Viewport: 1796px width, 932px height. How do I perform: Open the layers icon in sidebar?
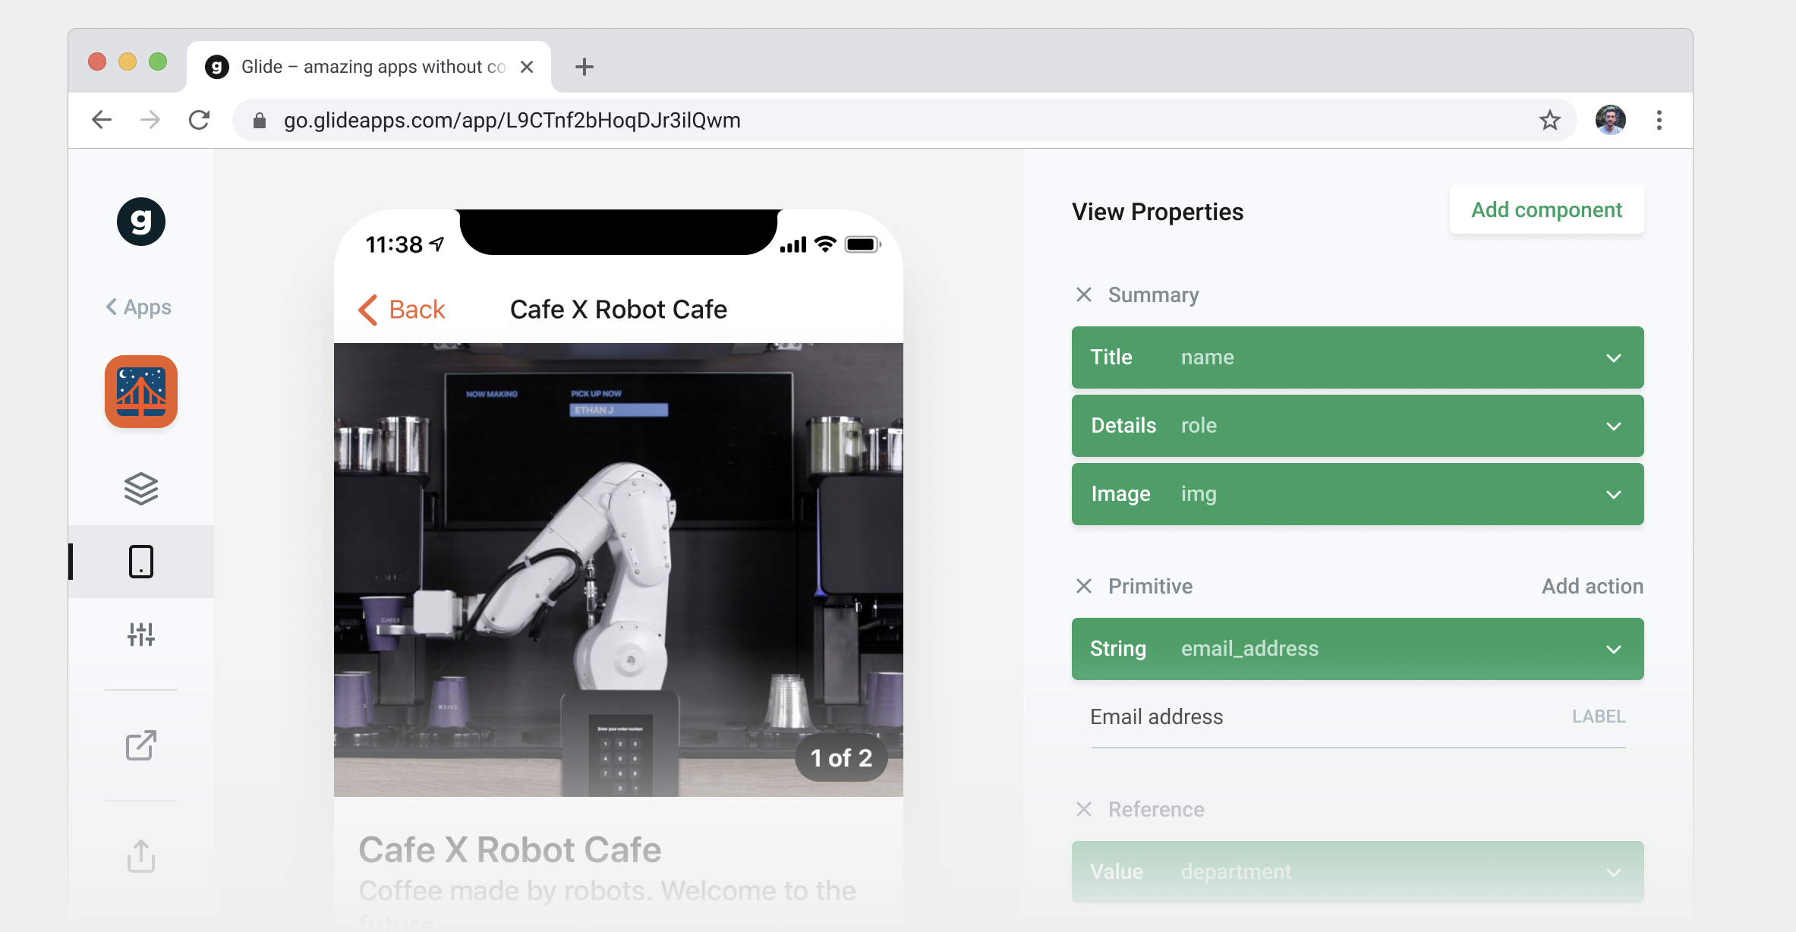141,489
